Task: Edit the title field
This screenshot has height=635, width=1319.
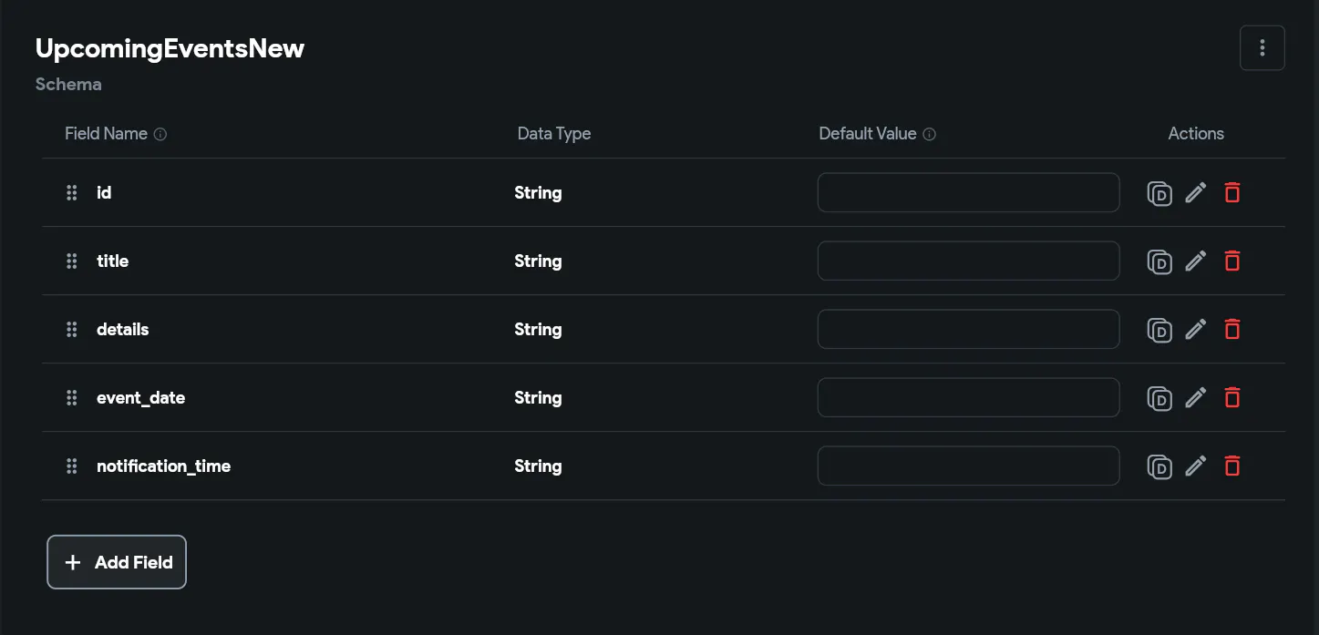Action: tap(1196, 261)
